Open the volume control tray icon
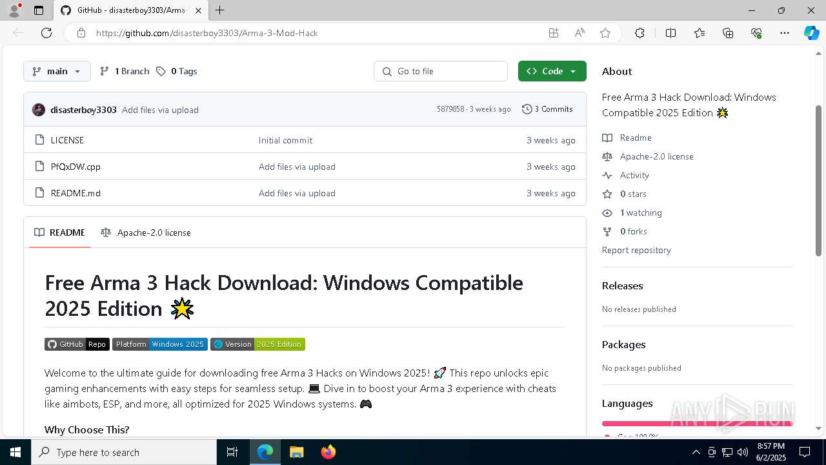Screen dimensions: 826x465 click(x=742, y=452)
